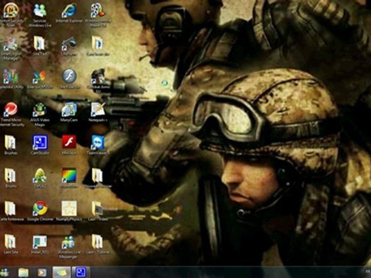Launch Windows Media Player from taskbar

click(43, 273)
